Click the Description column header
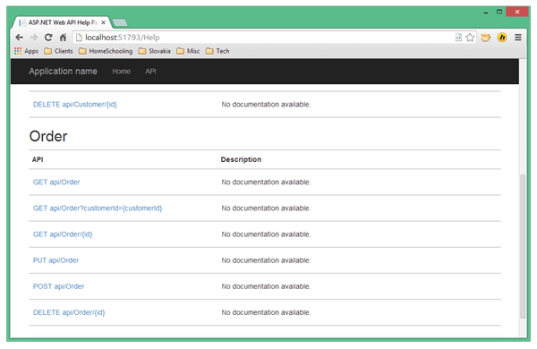This screenshot has height=349, width=537. pos(241,159)
